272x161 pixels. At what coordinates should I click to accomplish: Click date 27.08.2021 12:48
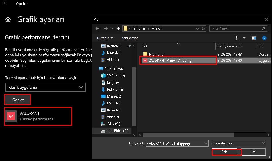pyautogui.click(x=230, y=54)
